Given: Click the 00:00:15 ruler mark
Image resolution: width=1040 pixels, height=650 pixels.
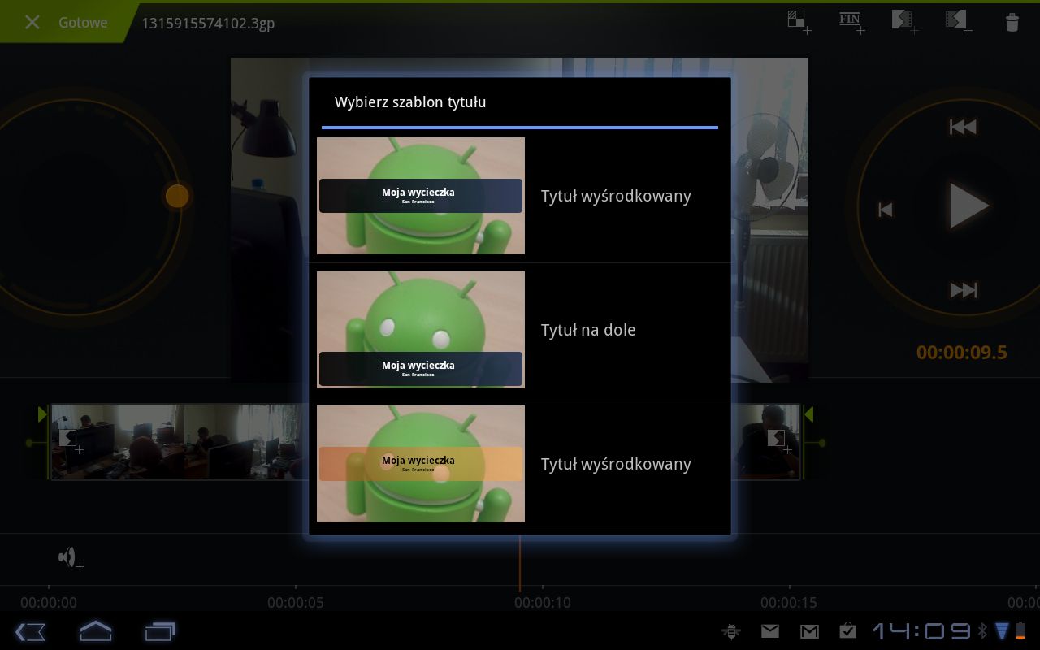Looking at the screenshot, I should coord(789,603).
